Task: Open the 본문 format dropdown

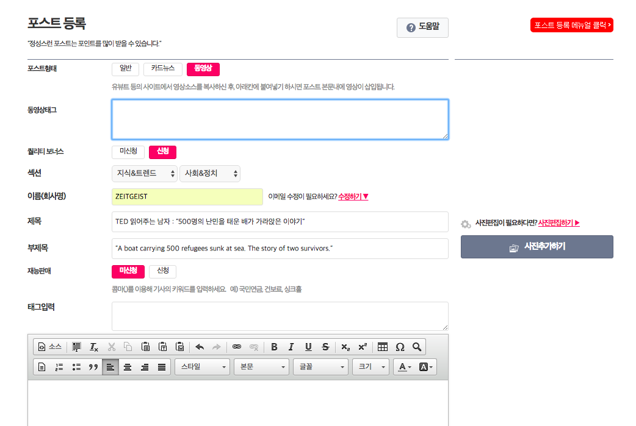Action: [x=262, y=367]
